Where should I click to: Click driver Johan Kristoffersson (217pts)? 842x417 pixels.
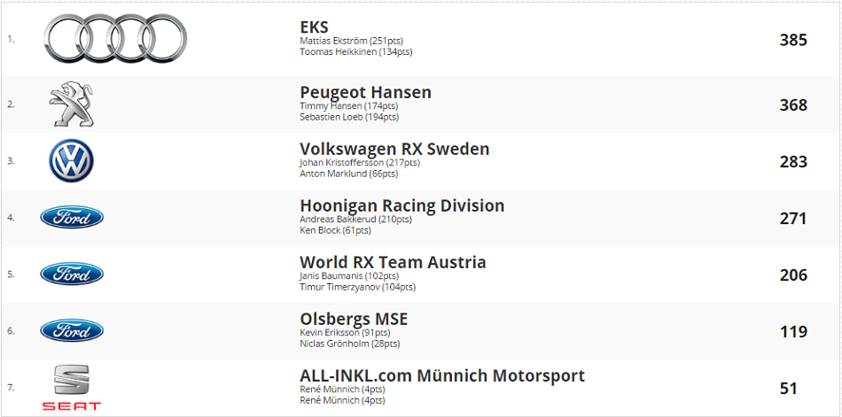coord(360,163)
